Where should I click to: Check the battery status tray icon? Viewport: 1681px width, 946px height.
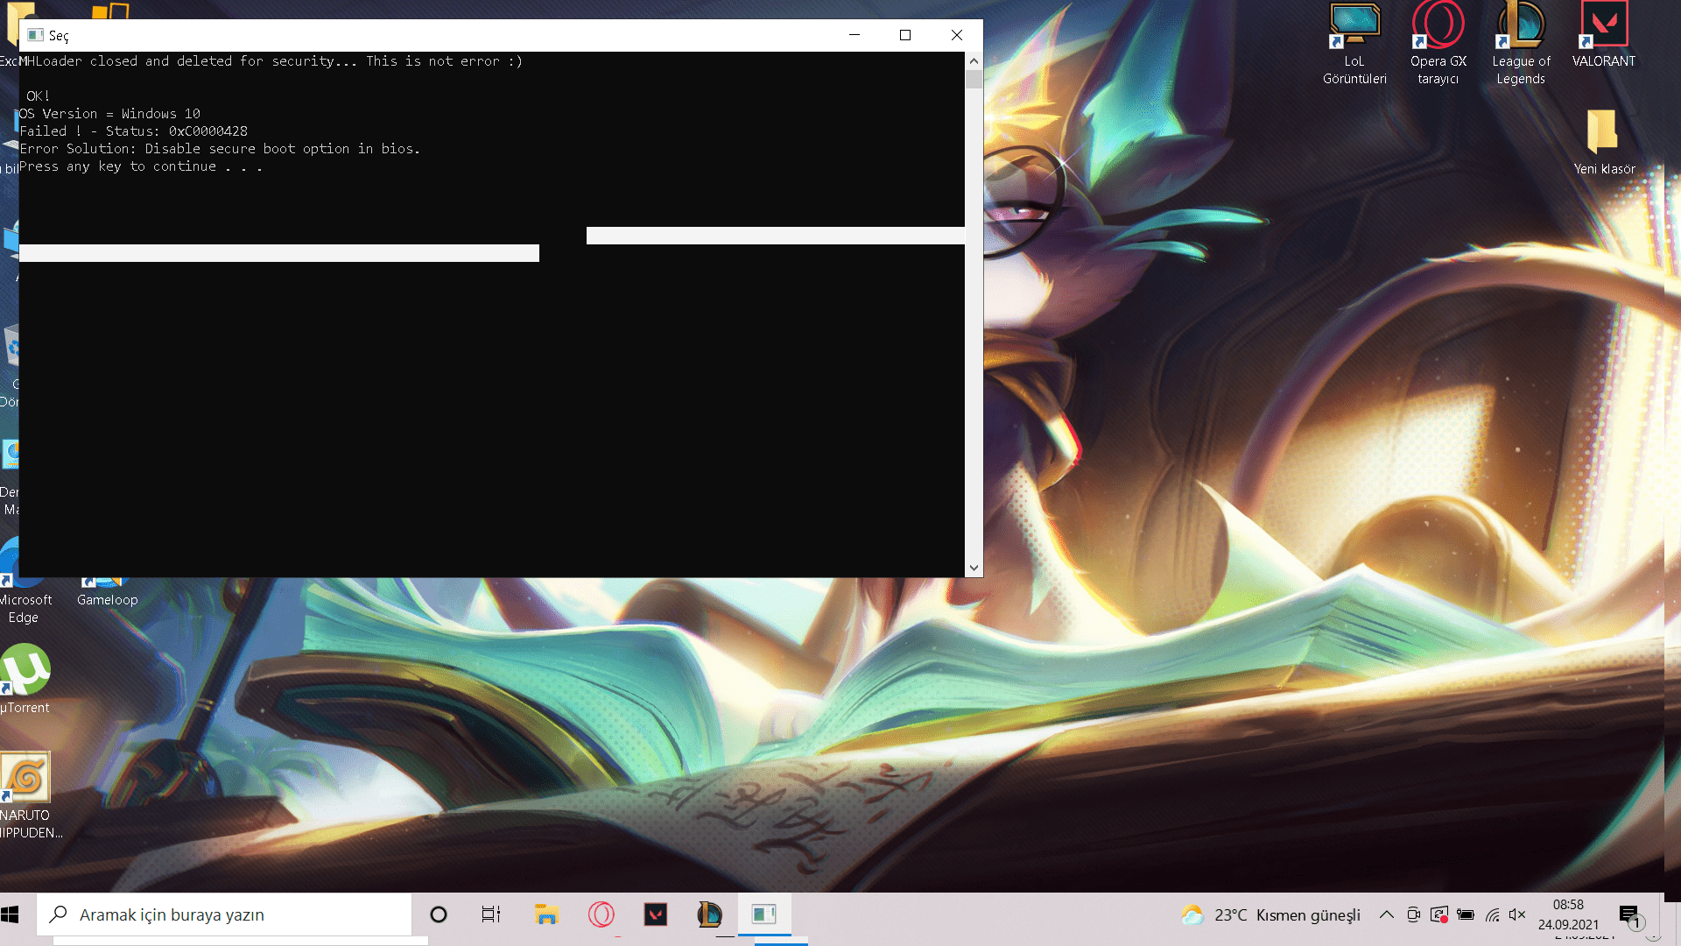[x=1466, y=914]
